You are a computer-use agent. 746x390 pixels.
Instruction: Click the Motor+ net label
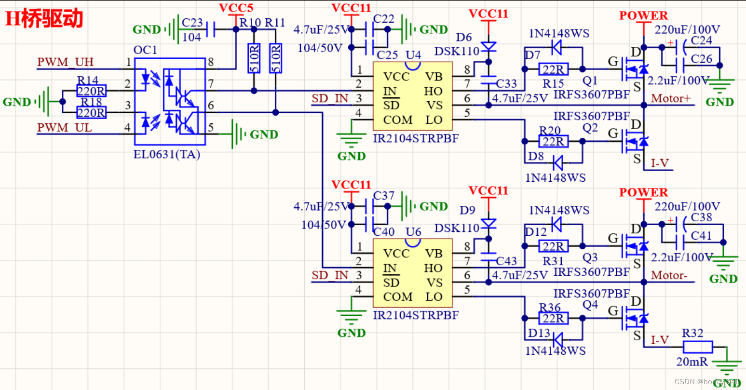click(x=671, y=98)
